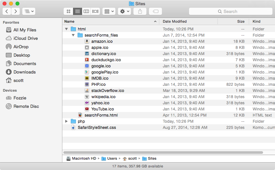This screenshot has height=170, width=275.
Task: Click the HTML text kind of searchForms.html
Action: pos(262,115)
